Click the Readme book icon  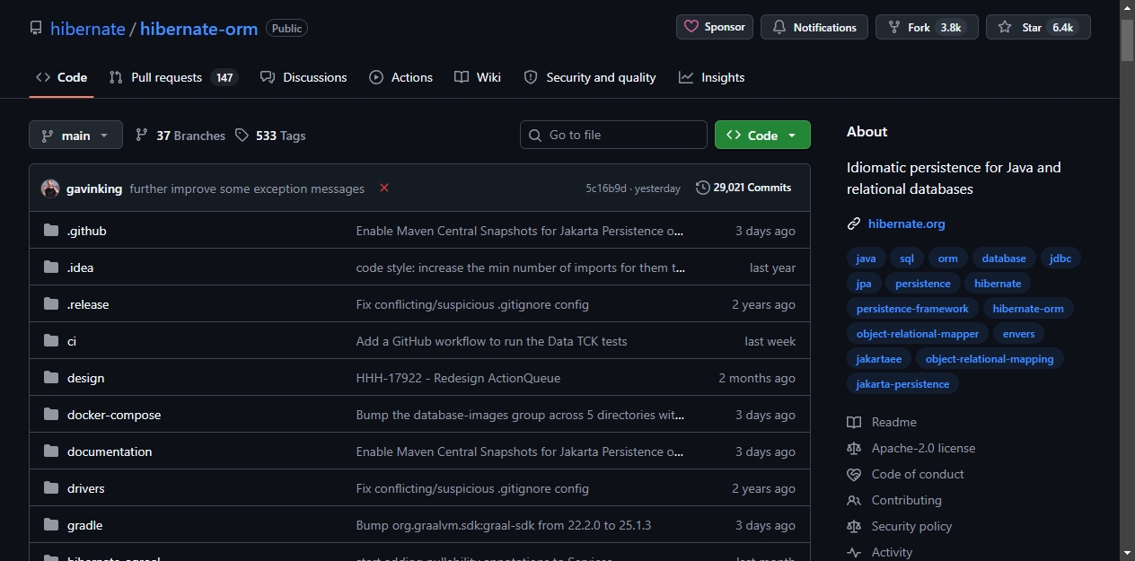click(854, 422)
